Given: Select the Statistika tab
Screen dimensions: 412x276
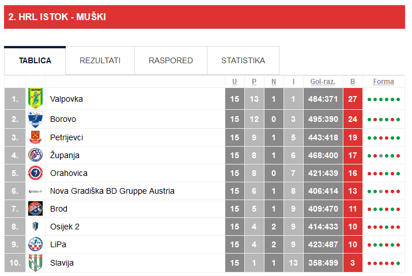Looking at the screenshot, I should (x=243, y=60).
